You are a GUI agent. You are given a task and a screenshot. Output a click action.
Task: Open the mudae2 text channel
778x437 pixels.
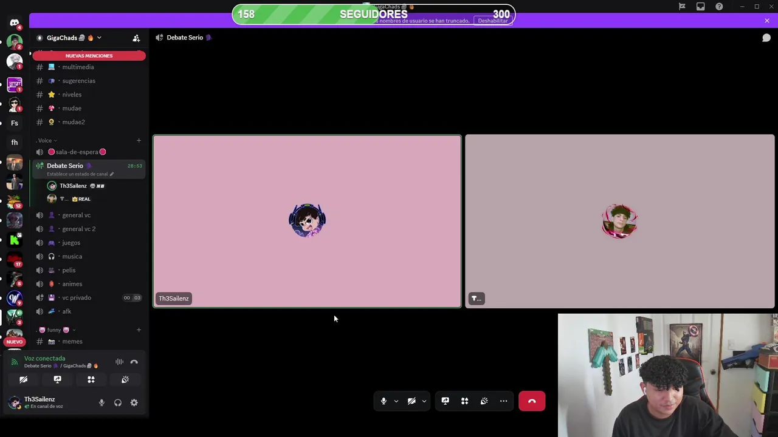(x=89, y=122)
